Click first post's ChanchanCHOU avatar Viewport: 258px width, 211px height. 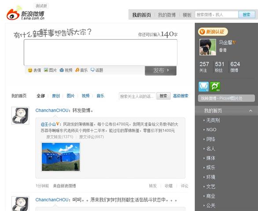coord(20,116)
